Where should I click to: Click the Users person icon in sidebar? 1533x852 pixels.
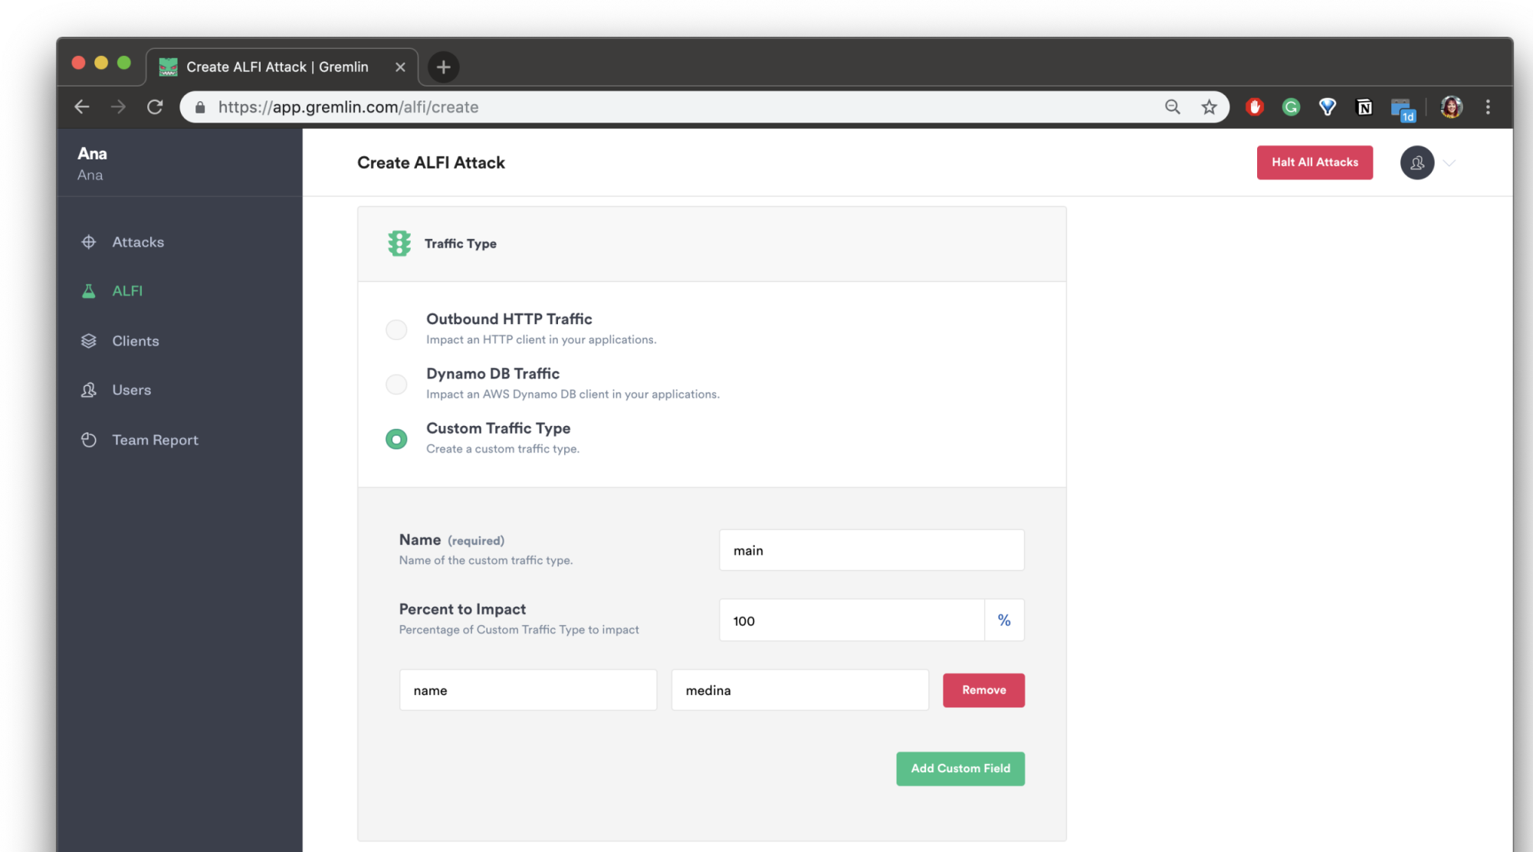tap(89, 390)
